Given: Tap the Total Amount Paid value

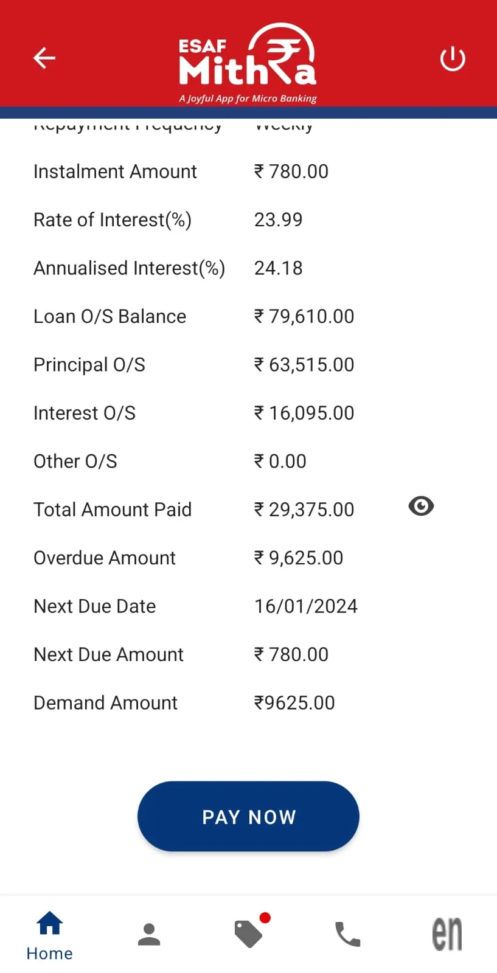Looking at the screenshot, I should pyautogui.click(x=304, y=510).
